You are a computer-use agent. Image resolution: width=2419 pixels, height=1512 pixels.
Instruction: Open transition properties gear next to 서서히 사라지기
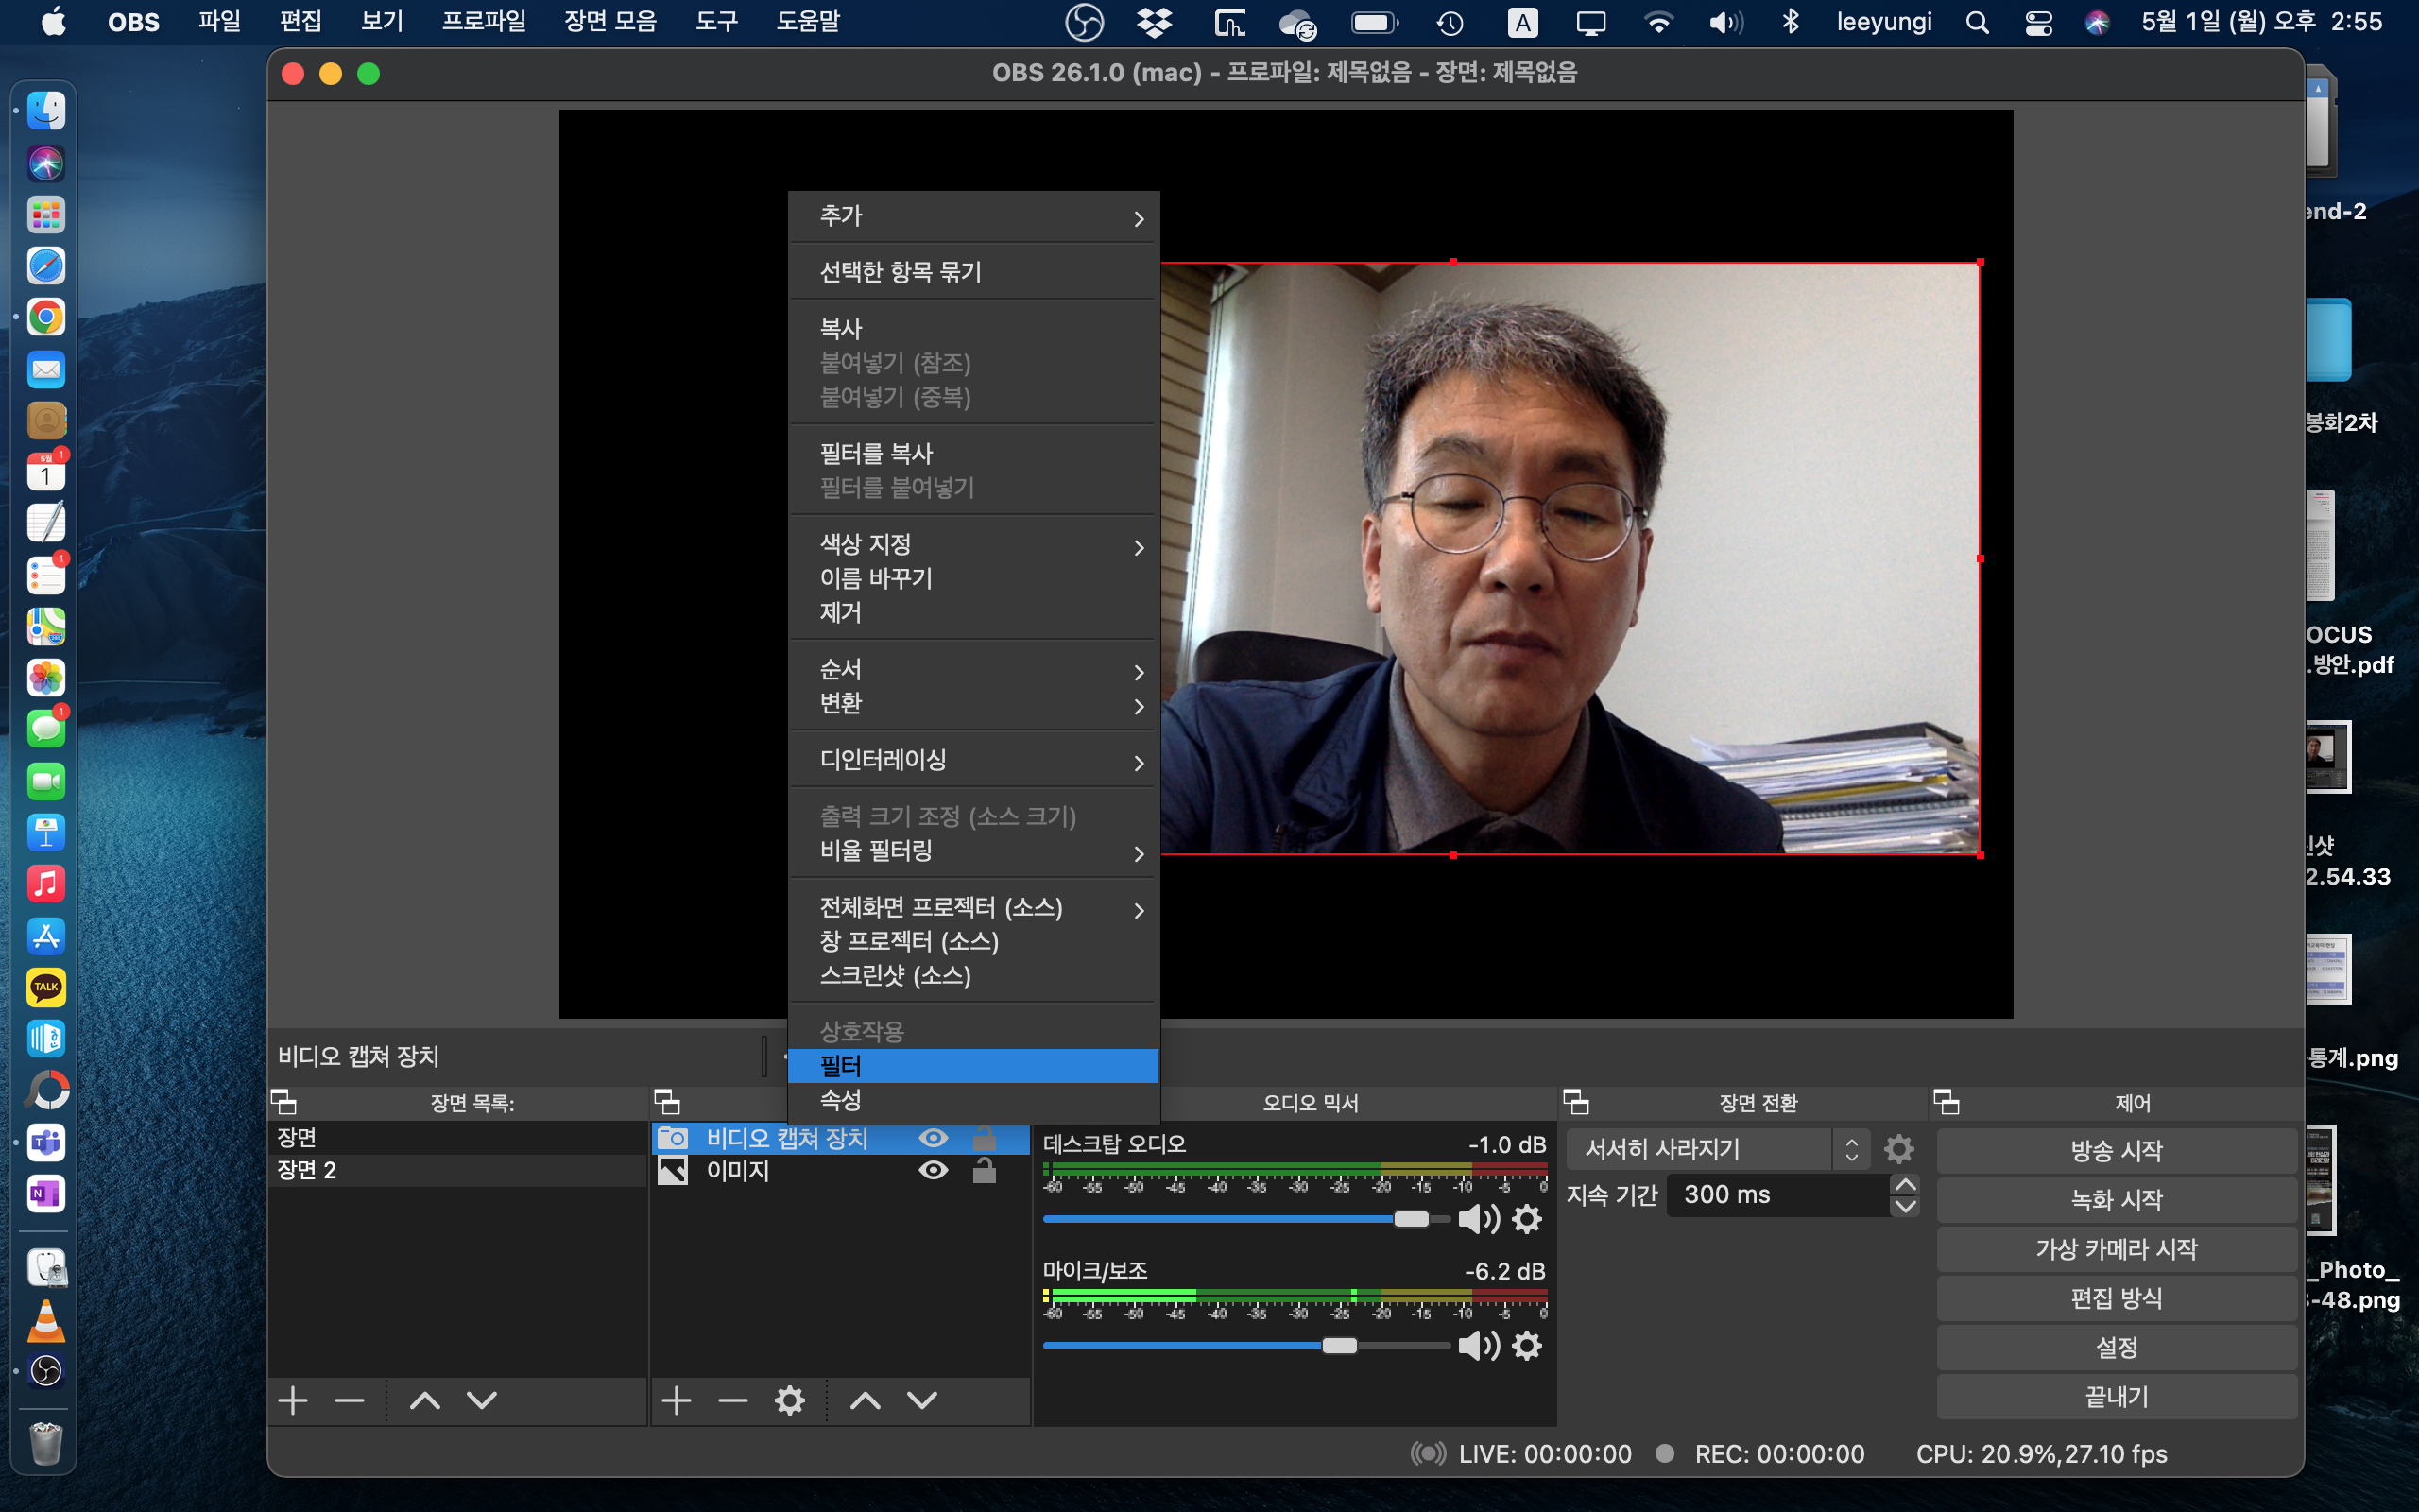(1898, 1149)
